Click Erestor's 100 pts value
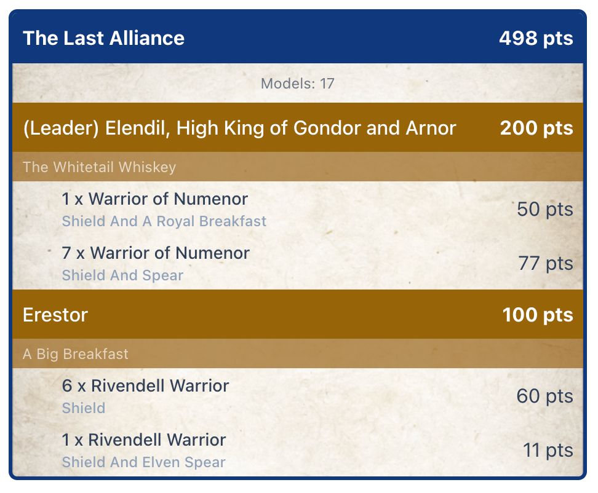 537,315
